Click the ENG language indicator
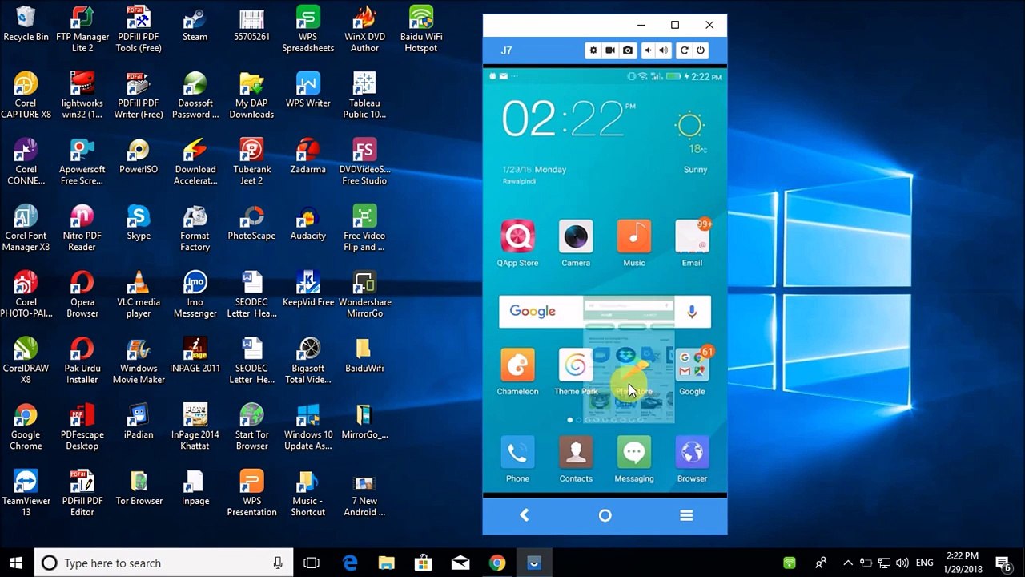 (x=924, y=563)
